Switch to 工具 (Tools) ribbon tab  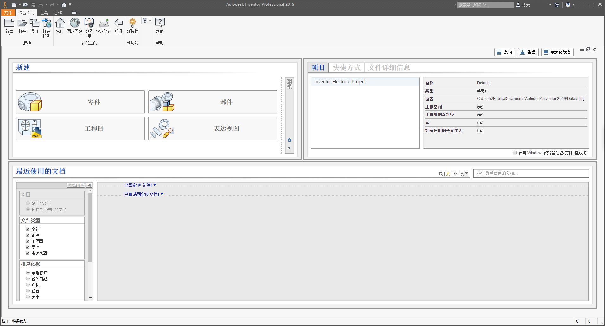[x=44, y=13]
